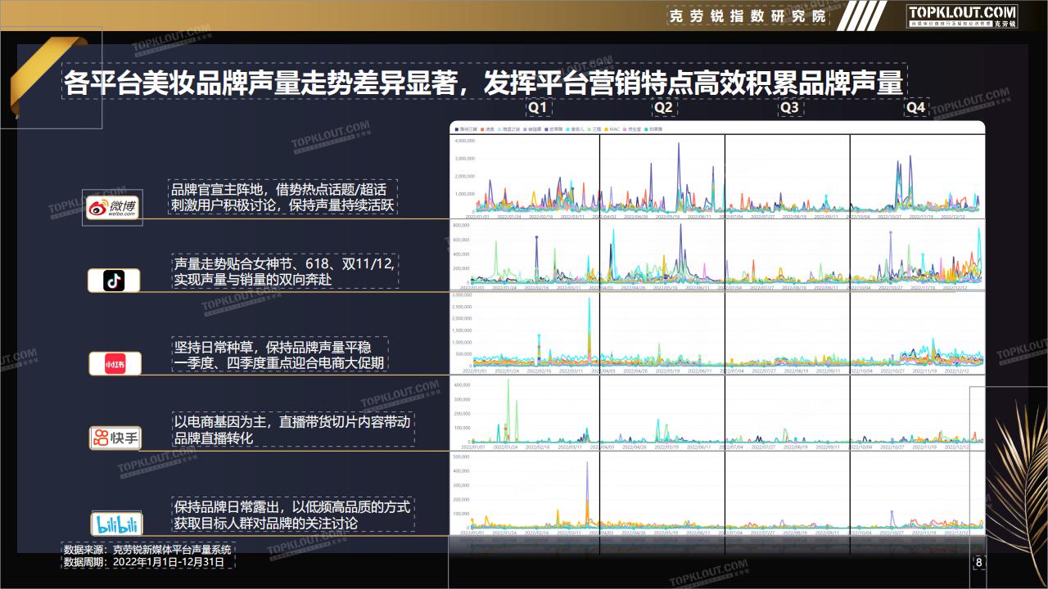Click the Xiaohongshu red logo icon
Viewport: 1048px width, 589px height.
coord(115,363)
